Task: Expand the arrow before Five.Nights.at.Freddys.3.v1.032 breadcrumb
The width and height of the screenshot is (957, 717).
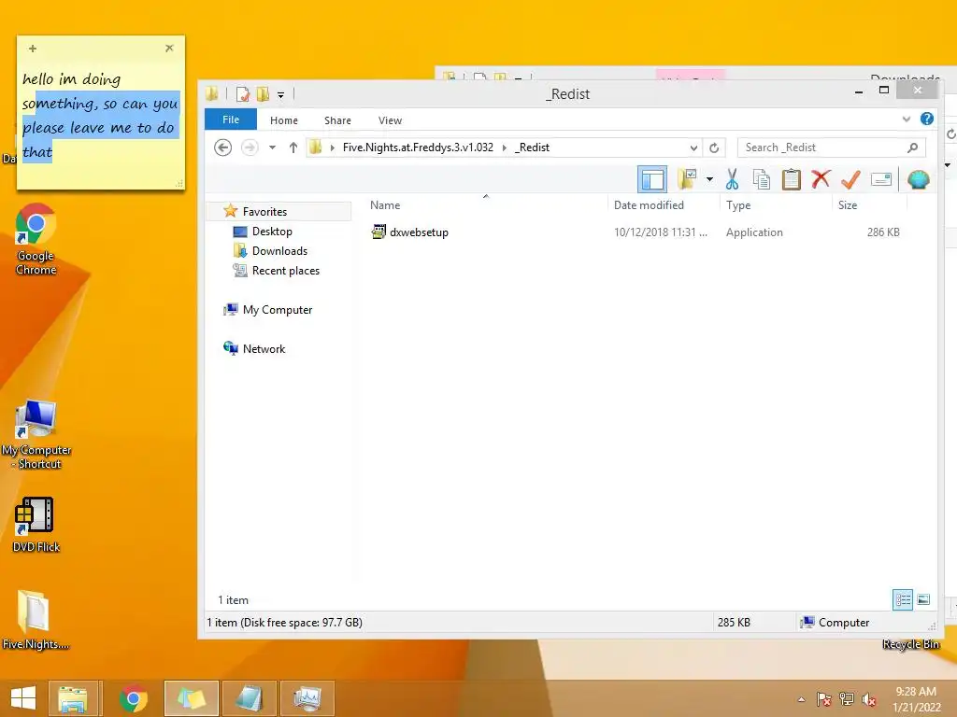Action: tap(332, 148)
